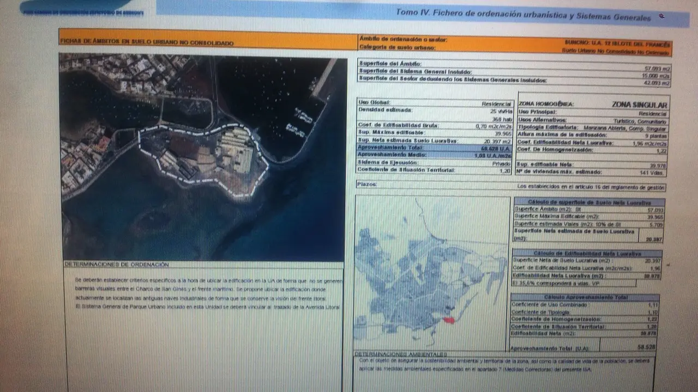Click the sentence about 'Sistema General de Parque Urbano'

207,308
